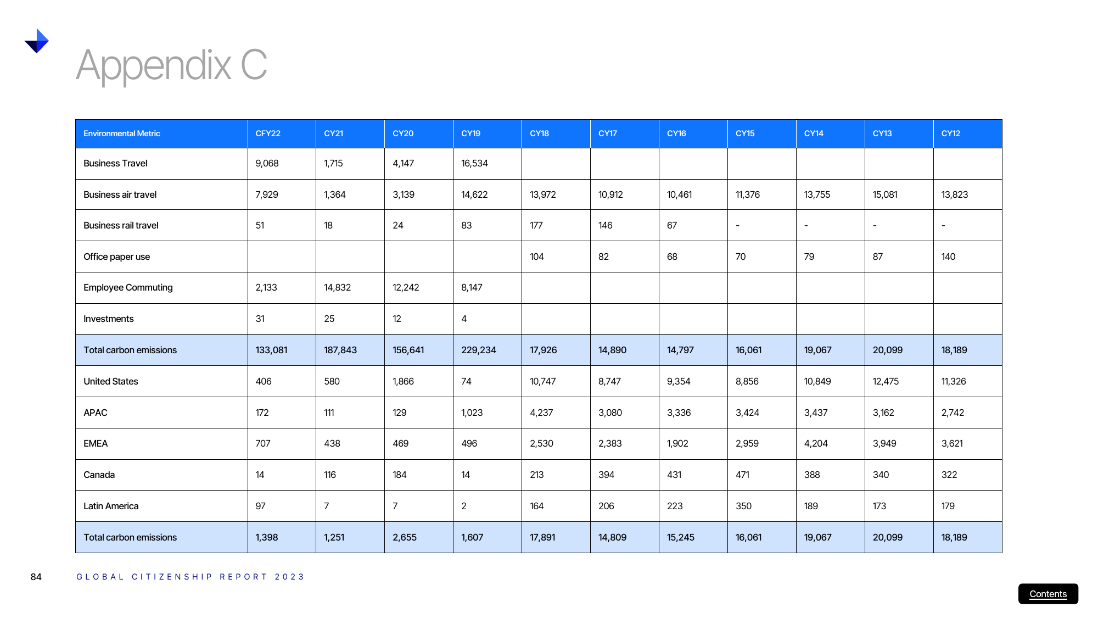
Task: Click the blue arrow logo icon
Action: [x=37, y=41]
